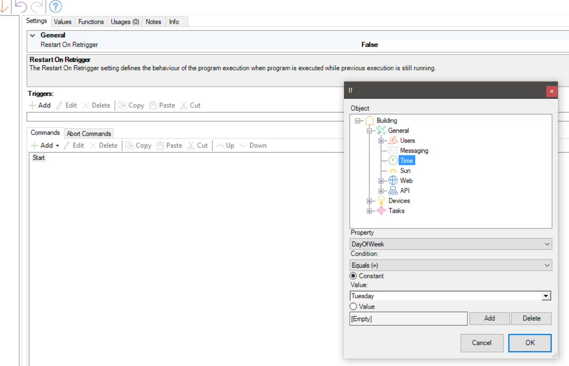
Task: Select the Constant radio button
Action: pos(354,276)
